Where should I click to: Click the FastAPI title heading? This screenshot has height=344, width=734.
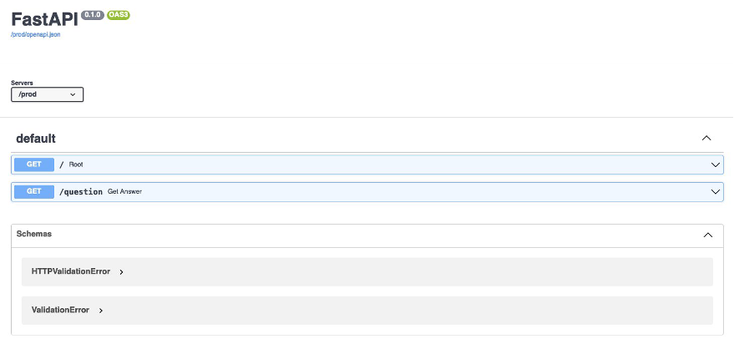(x=44, y=20)
